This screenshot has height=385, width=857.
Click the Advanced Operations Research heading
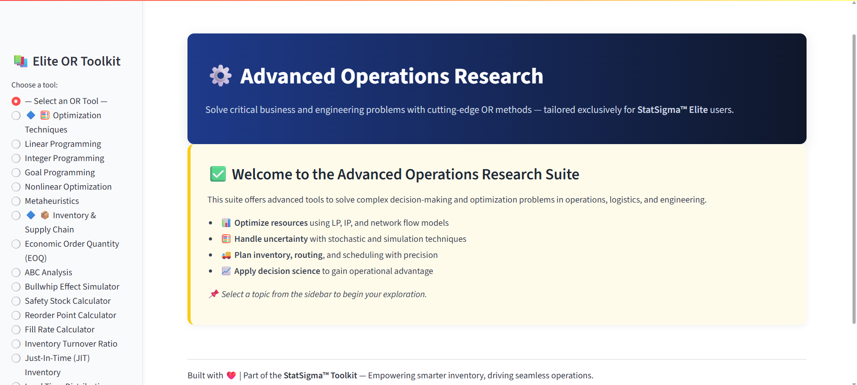coord(391,76)
